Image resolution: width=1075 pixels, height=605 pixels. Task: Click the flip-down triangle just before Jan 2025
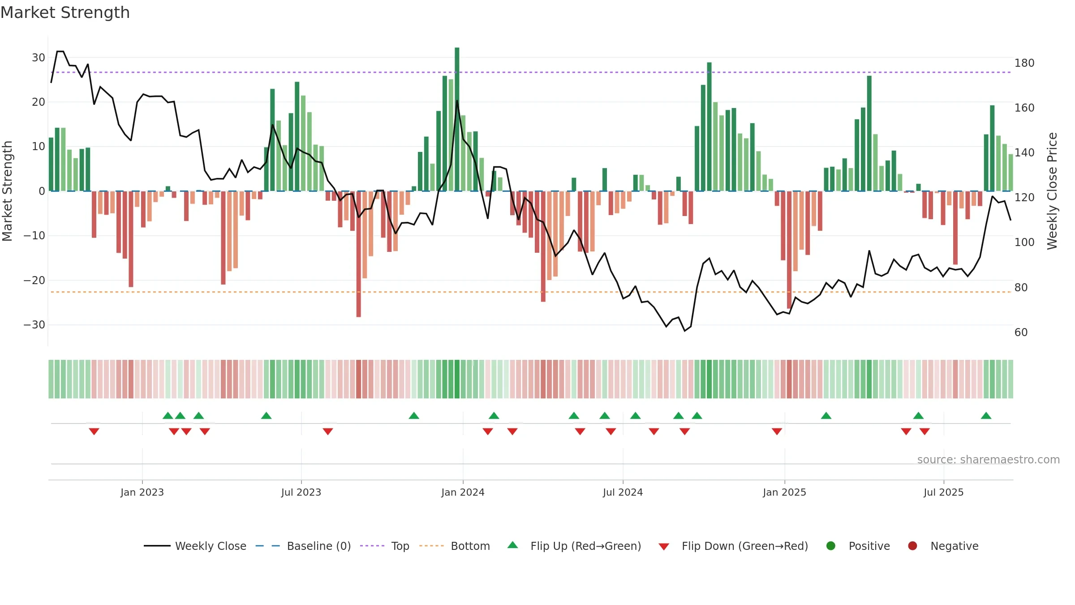(777, 431)
